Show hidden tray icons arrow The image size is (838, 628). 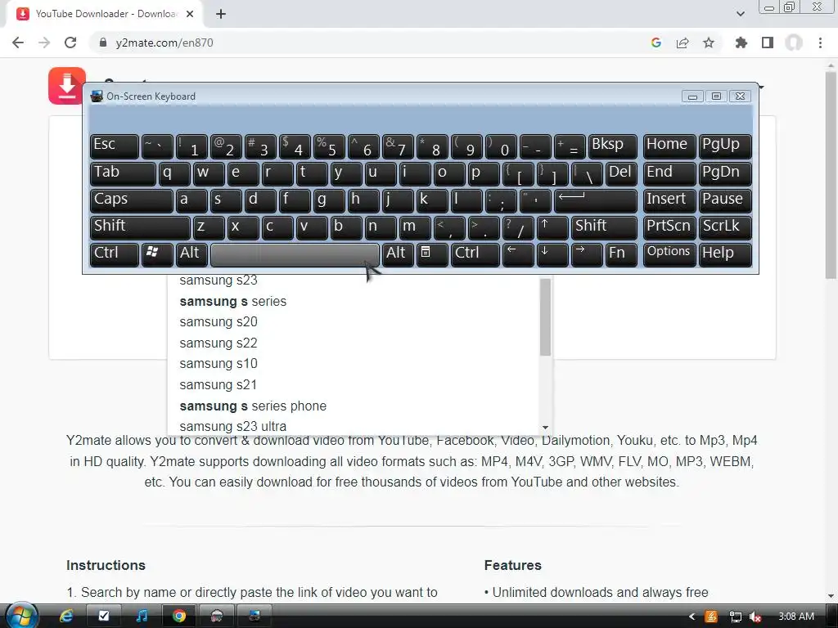point(692,617)
